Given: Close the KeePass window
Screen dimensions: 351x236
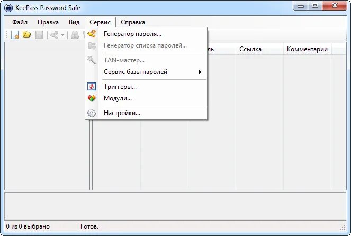Looking at the screenshot, I should (335, 6).
